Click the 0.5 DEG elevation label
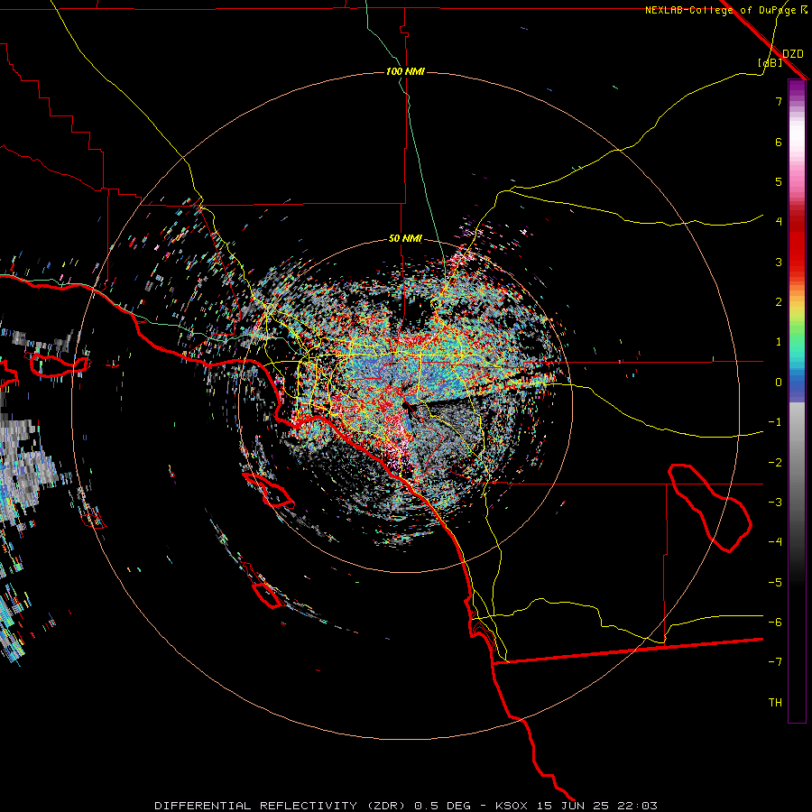Image resolution: width=812 pixels, height=812 pixels. pos(442,806)
